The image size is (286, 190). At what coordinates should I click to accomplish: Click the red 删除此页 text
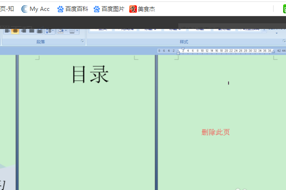click(x=215, y=132)
